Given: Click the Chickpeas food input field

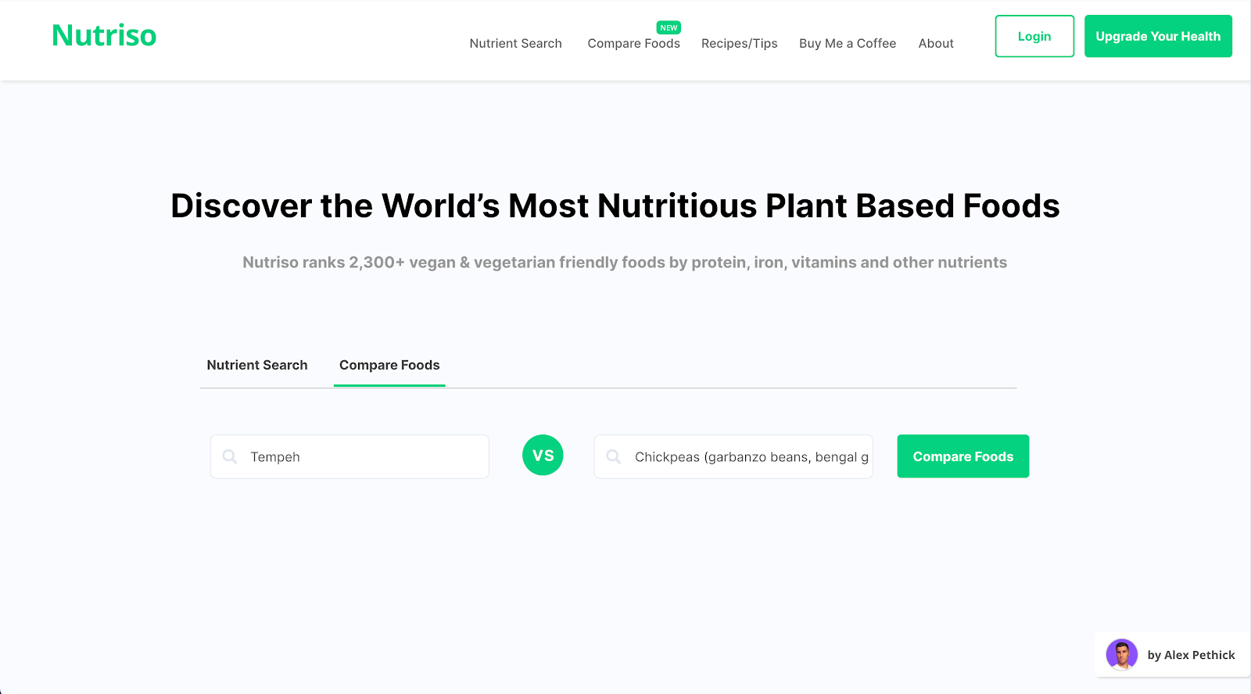Looking at the screenshot, I should pyautogui.click(x=733, y=456).
